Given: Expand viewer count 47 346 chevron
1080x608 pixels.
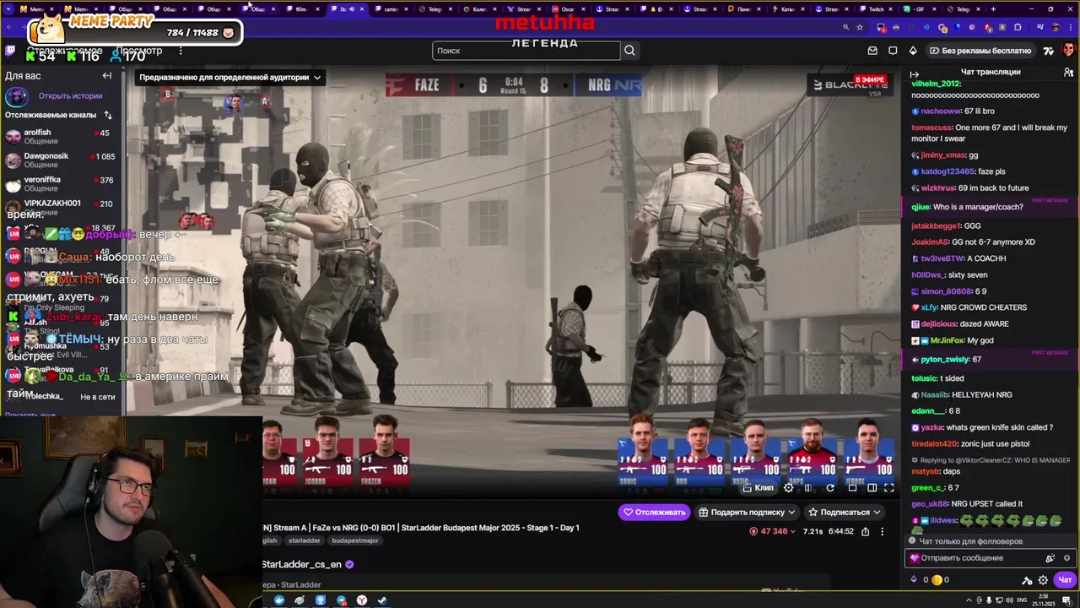Looking at the screenshot, I should [795, 532].
